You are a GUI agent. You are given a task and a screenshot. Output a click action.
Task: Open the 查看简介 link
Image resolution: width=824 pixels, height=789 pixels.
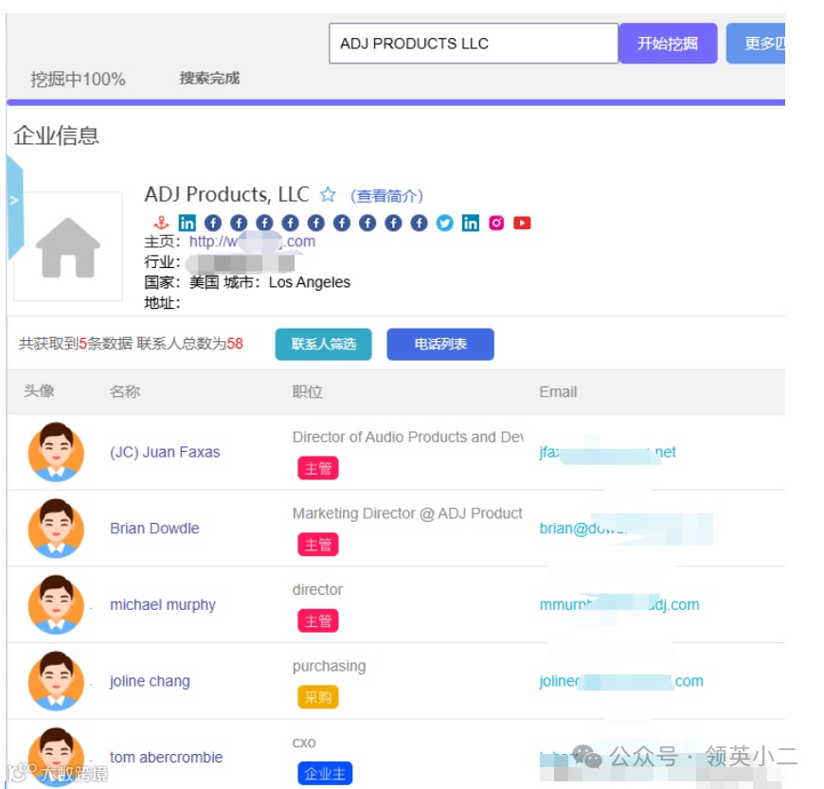coord(386,196)
